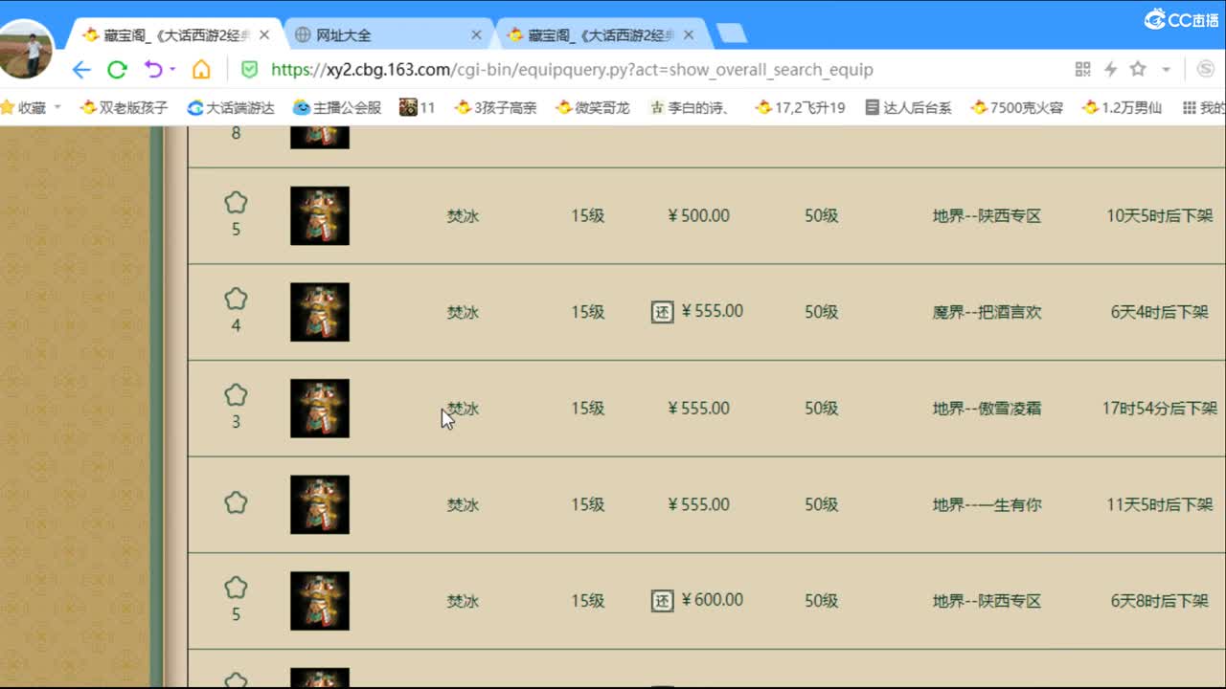The image size is (1226, 689).
Task: Open the 主播公会服 bookmark
Action: point(337,107)
